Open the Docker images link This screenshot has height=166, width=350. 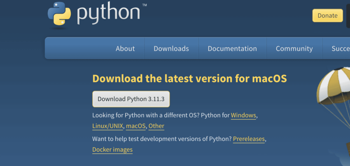pos(112,150)
